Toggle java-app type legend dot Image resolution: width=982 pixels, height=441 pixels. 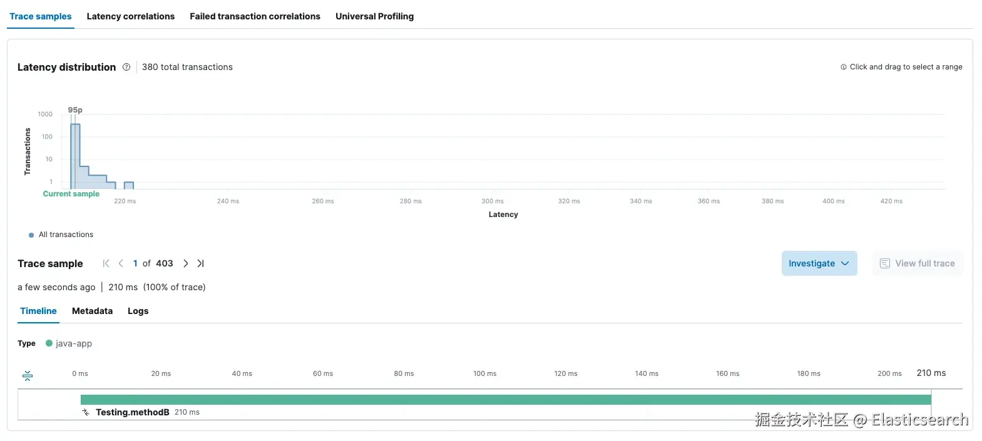49,343
